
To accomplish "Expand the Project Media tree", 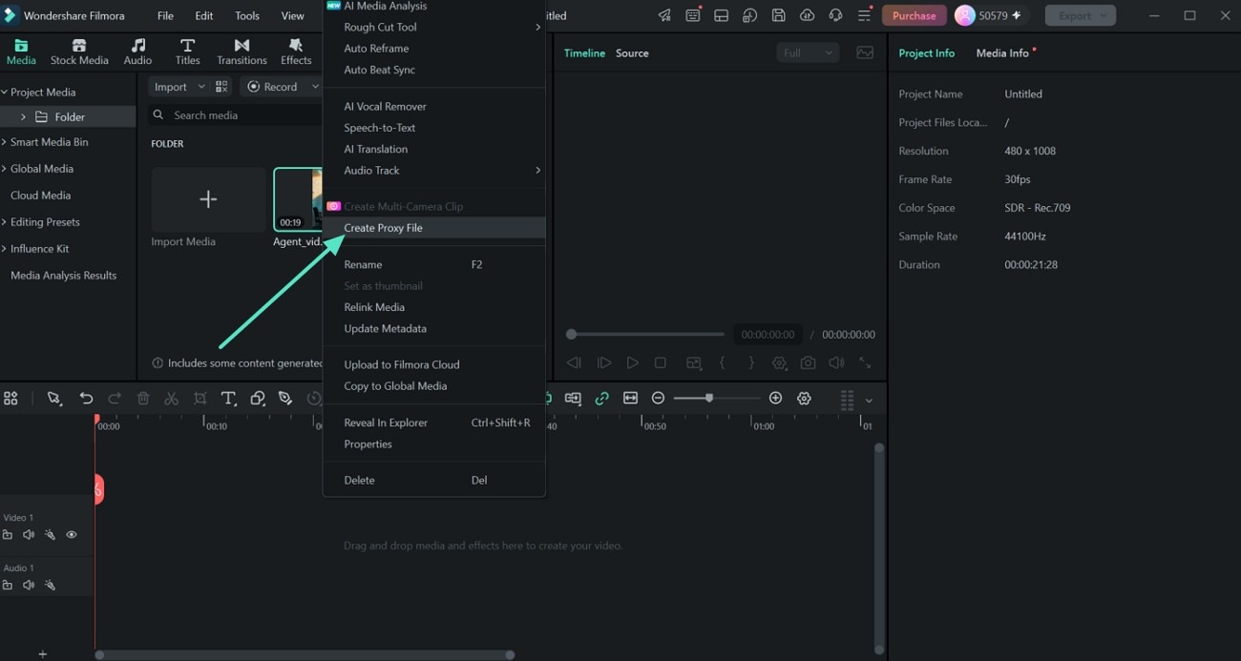I will (x=4, y=93).
